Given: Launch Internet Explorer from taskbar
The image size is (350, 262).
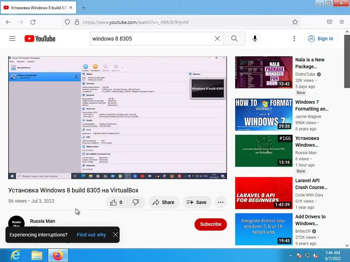Looking at the screenshot, I should 15,255.
